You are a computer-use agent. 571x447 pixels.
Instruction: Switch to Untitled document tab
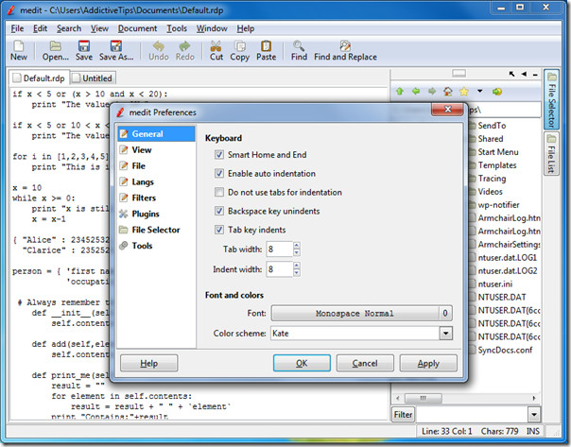93,78
